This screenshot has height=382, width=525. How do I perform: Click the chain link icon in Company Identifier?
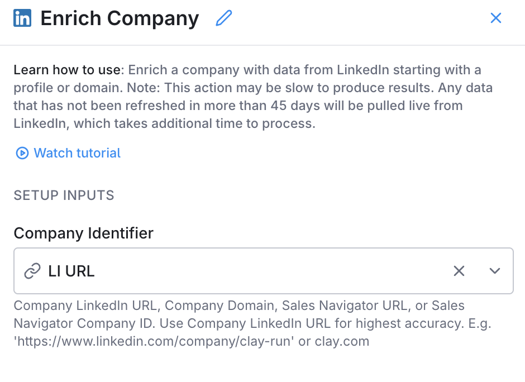(x=32, y=271)
